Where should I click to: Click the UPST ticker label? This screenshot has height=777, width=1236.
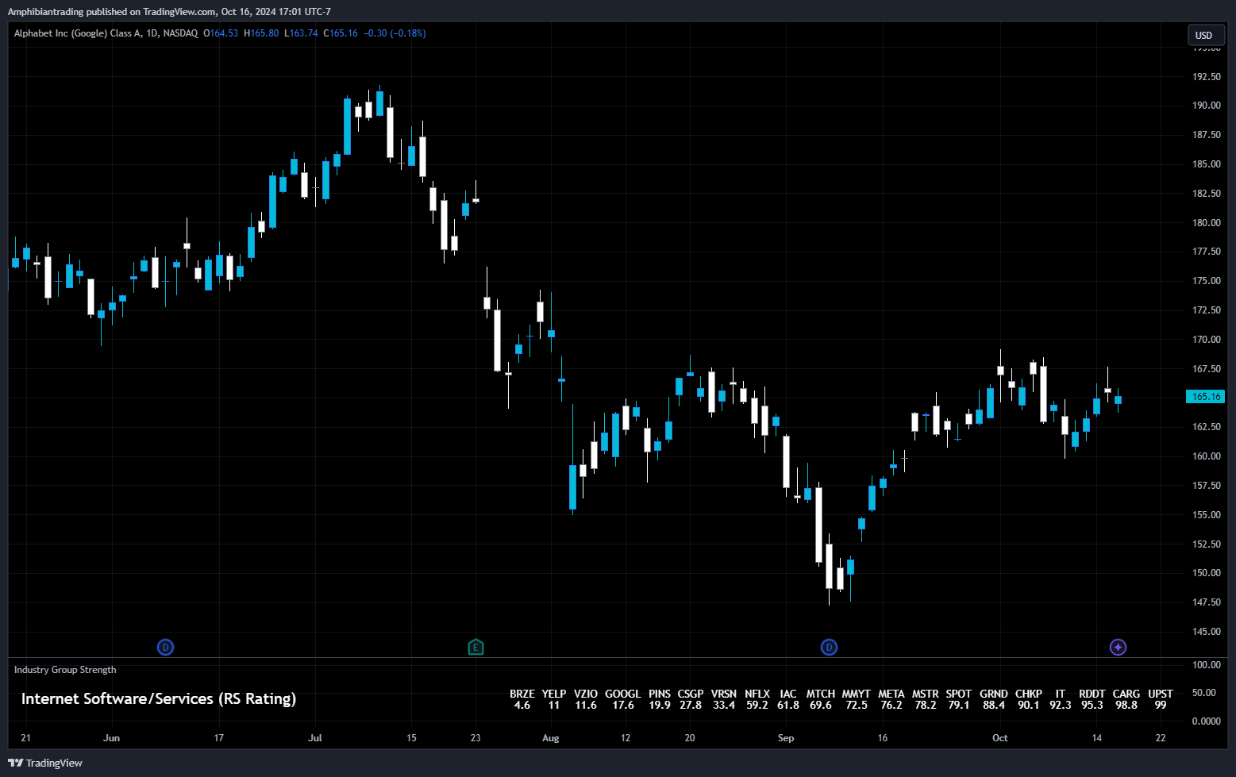(1161, 694)
